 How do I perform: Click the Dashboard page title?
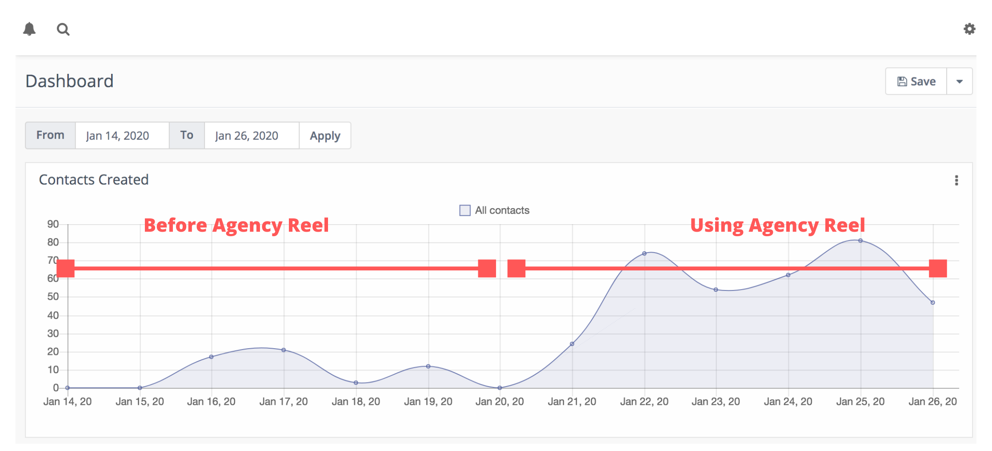[x=69, y=81]
